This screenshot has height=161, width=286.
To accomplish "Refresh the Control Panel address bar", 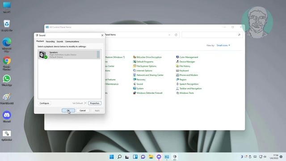I will pos(176,35).
